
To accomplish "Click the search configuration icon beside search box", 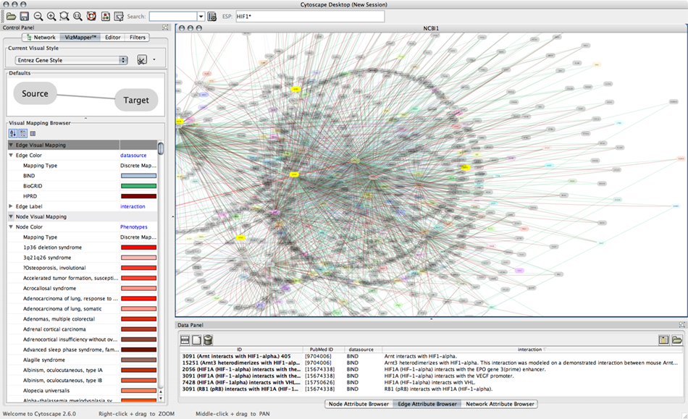I will 211,16.
